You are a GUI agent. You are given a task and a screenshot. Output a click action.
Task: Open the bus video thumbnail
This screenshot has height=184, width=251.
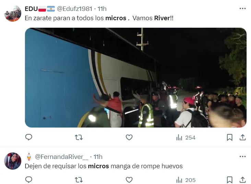point(135,77)
